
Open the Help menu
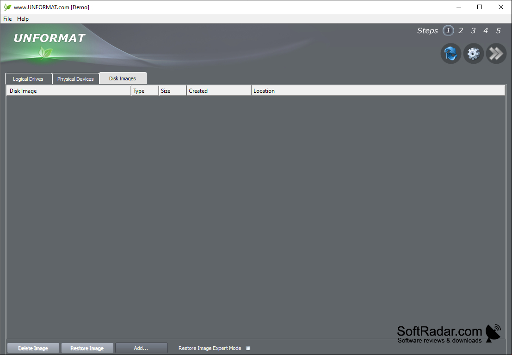point(23,19)
